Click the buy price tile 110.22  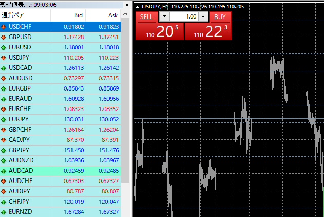point(208,32)
